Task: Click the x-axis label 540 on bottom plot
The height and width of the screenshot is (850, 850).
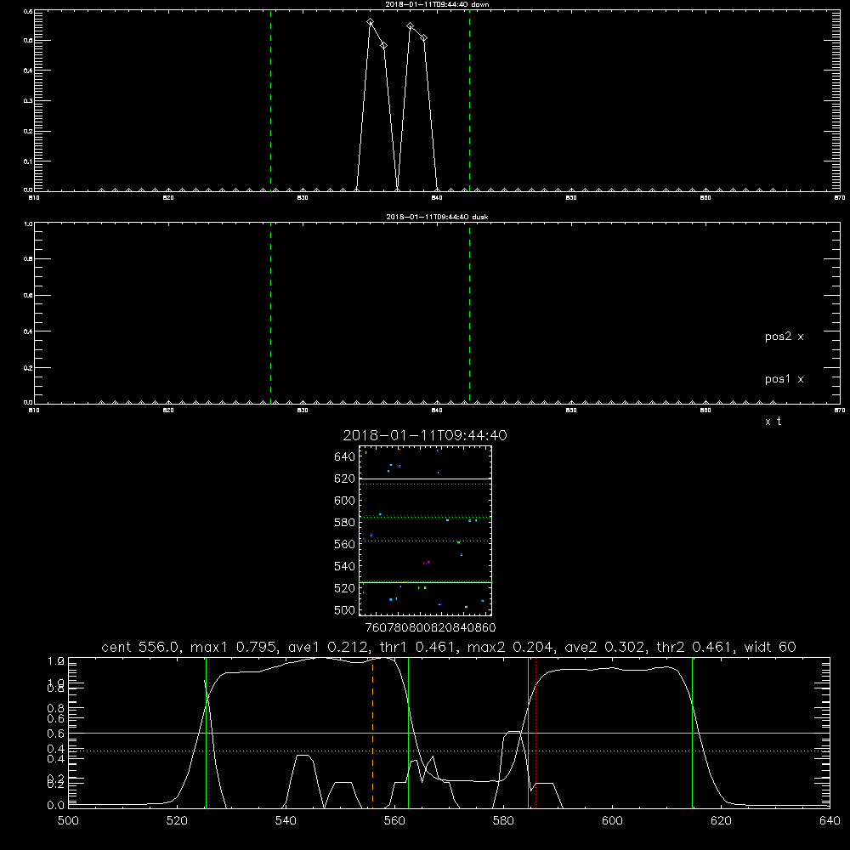Action: pos(286,821)
